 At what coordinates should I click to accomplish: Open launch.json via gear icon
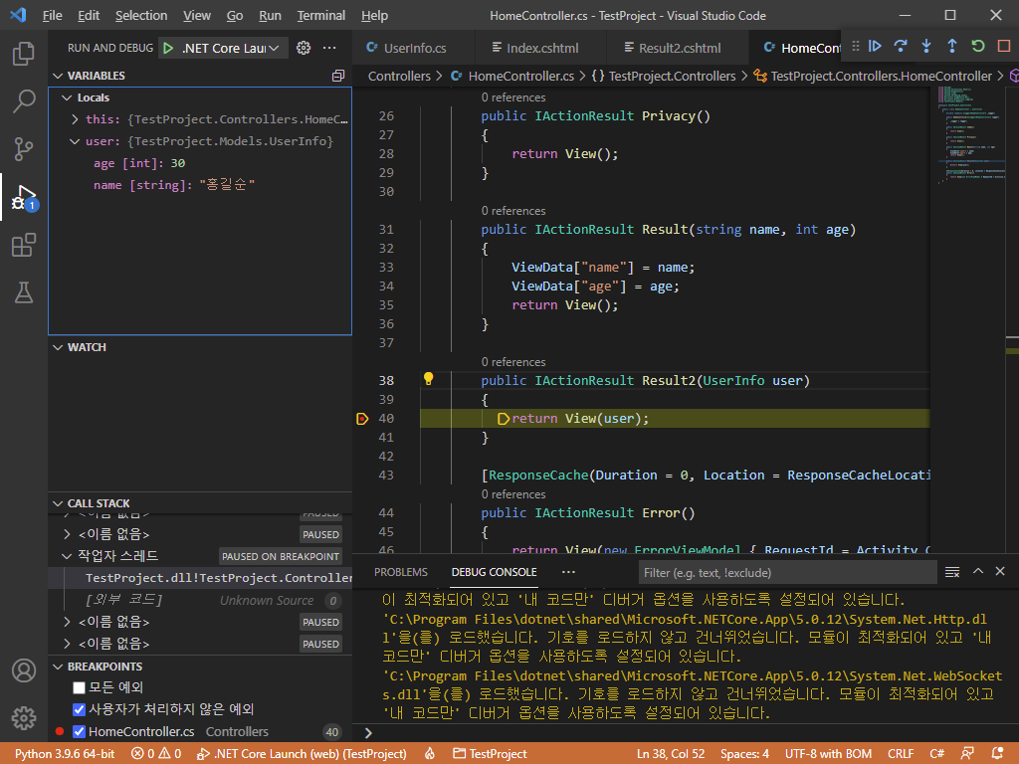(304, 48)
